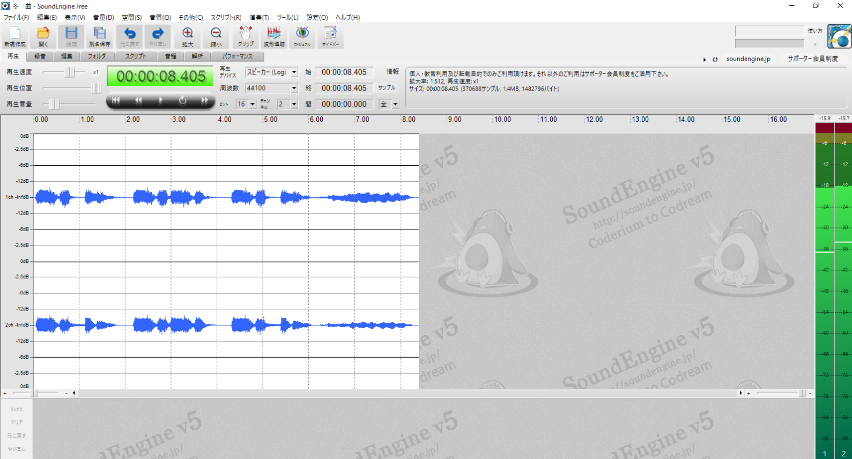Image resolution: width=852 pixels, height=459 pixels.
Task: Switch to the 解析 analysis tab
Action: 197,56
